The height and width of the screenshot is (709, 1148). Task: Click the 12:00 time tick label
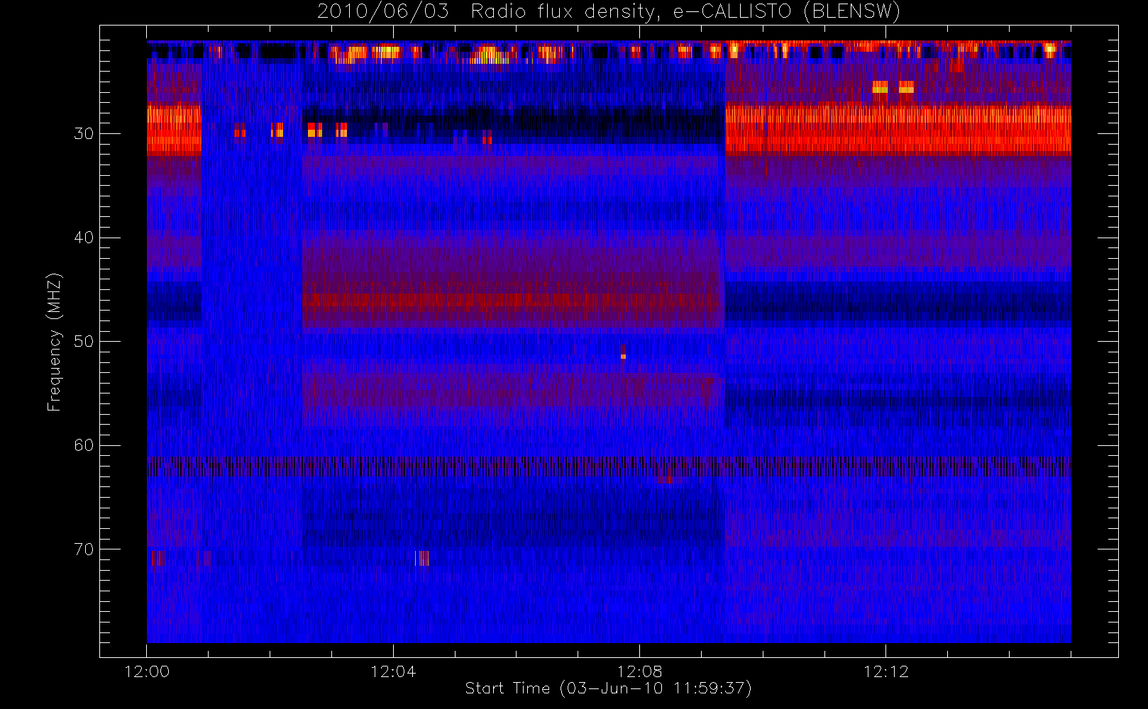click(x=147, y=671)
